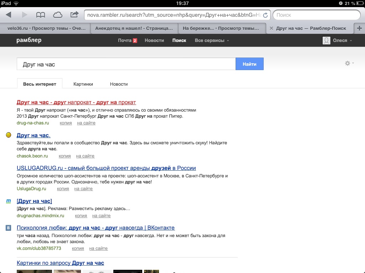Tap the 19:37 clock in status bar

[x=182, y=3]
